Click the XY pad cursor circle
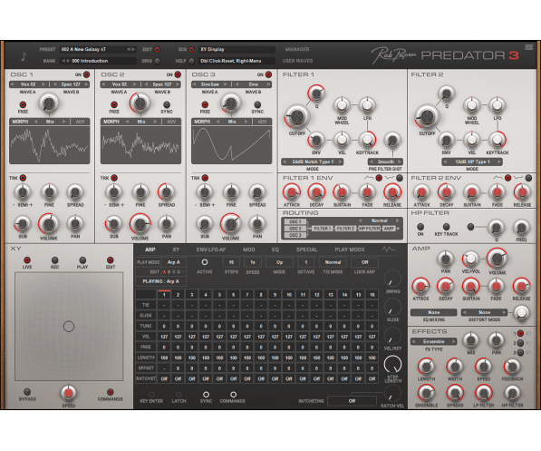The height and width of the screenshot is (451, 541). (x=69, y=327)
